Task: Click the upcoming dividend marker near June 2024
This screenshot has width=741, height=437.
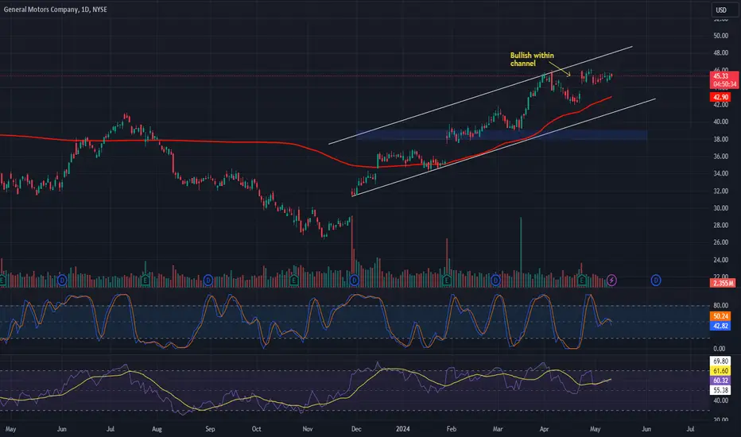Action: click(655, 280)
